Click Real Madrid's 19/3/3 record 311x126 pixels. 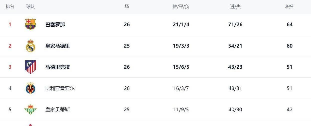point(181,46)
